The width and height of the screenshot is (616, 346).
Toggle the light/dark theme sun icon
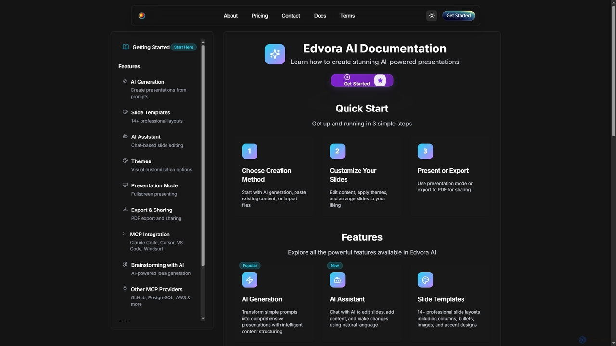coord(432,16)
